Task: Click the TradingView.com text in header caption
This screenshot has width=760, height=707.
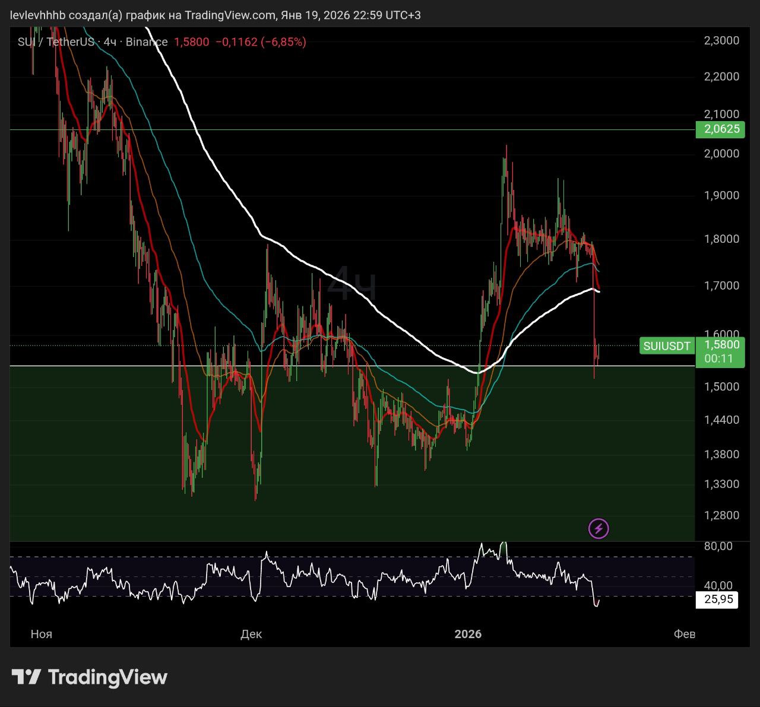Action: (x=230, y=15)
